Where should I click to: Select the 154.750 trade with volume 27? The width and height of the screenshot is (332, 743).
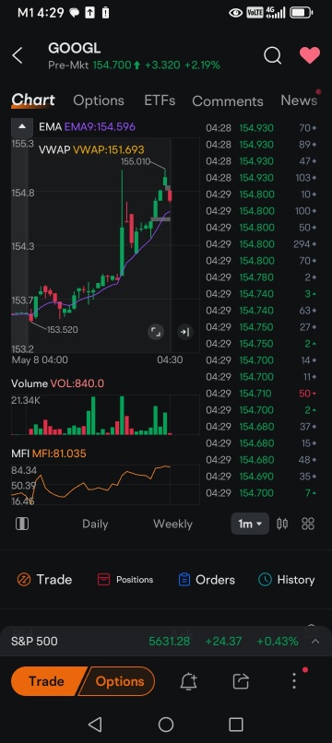261,327
